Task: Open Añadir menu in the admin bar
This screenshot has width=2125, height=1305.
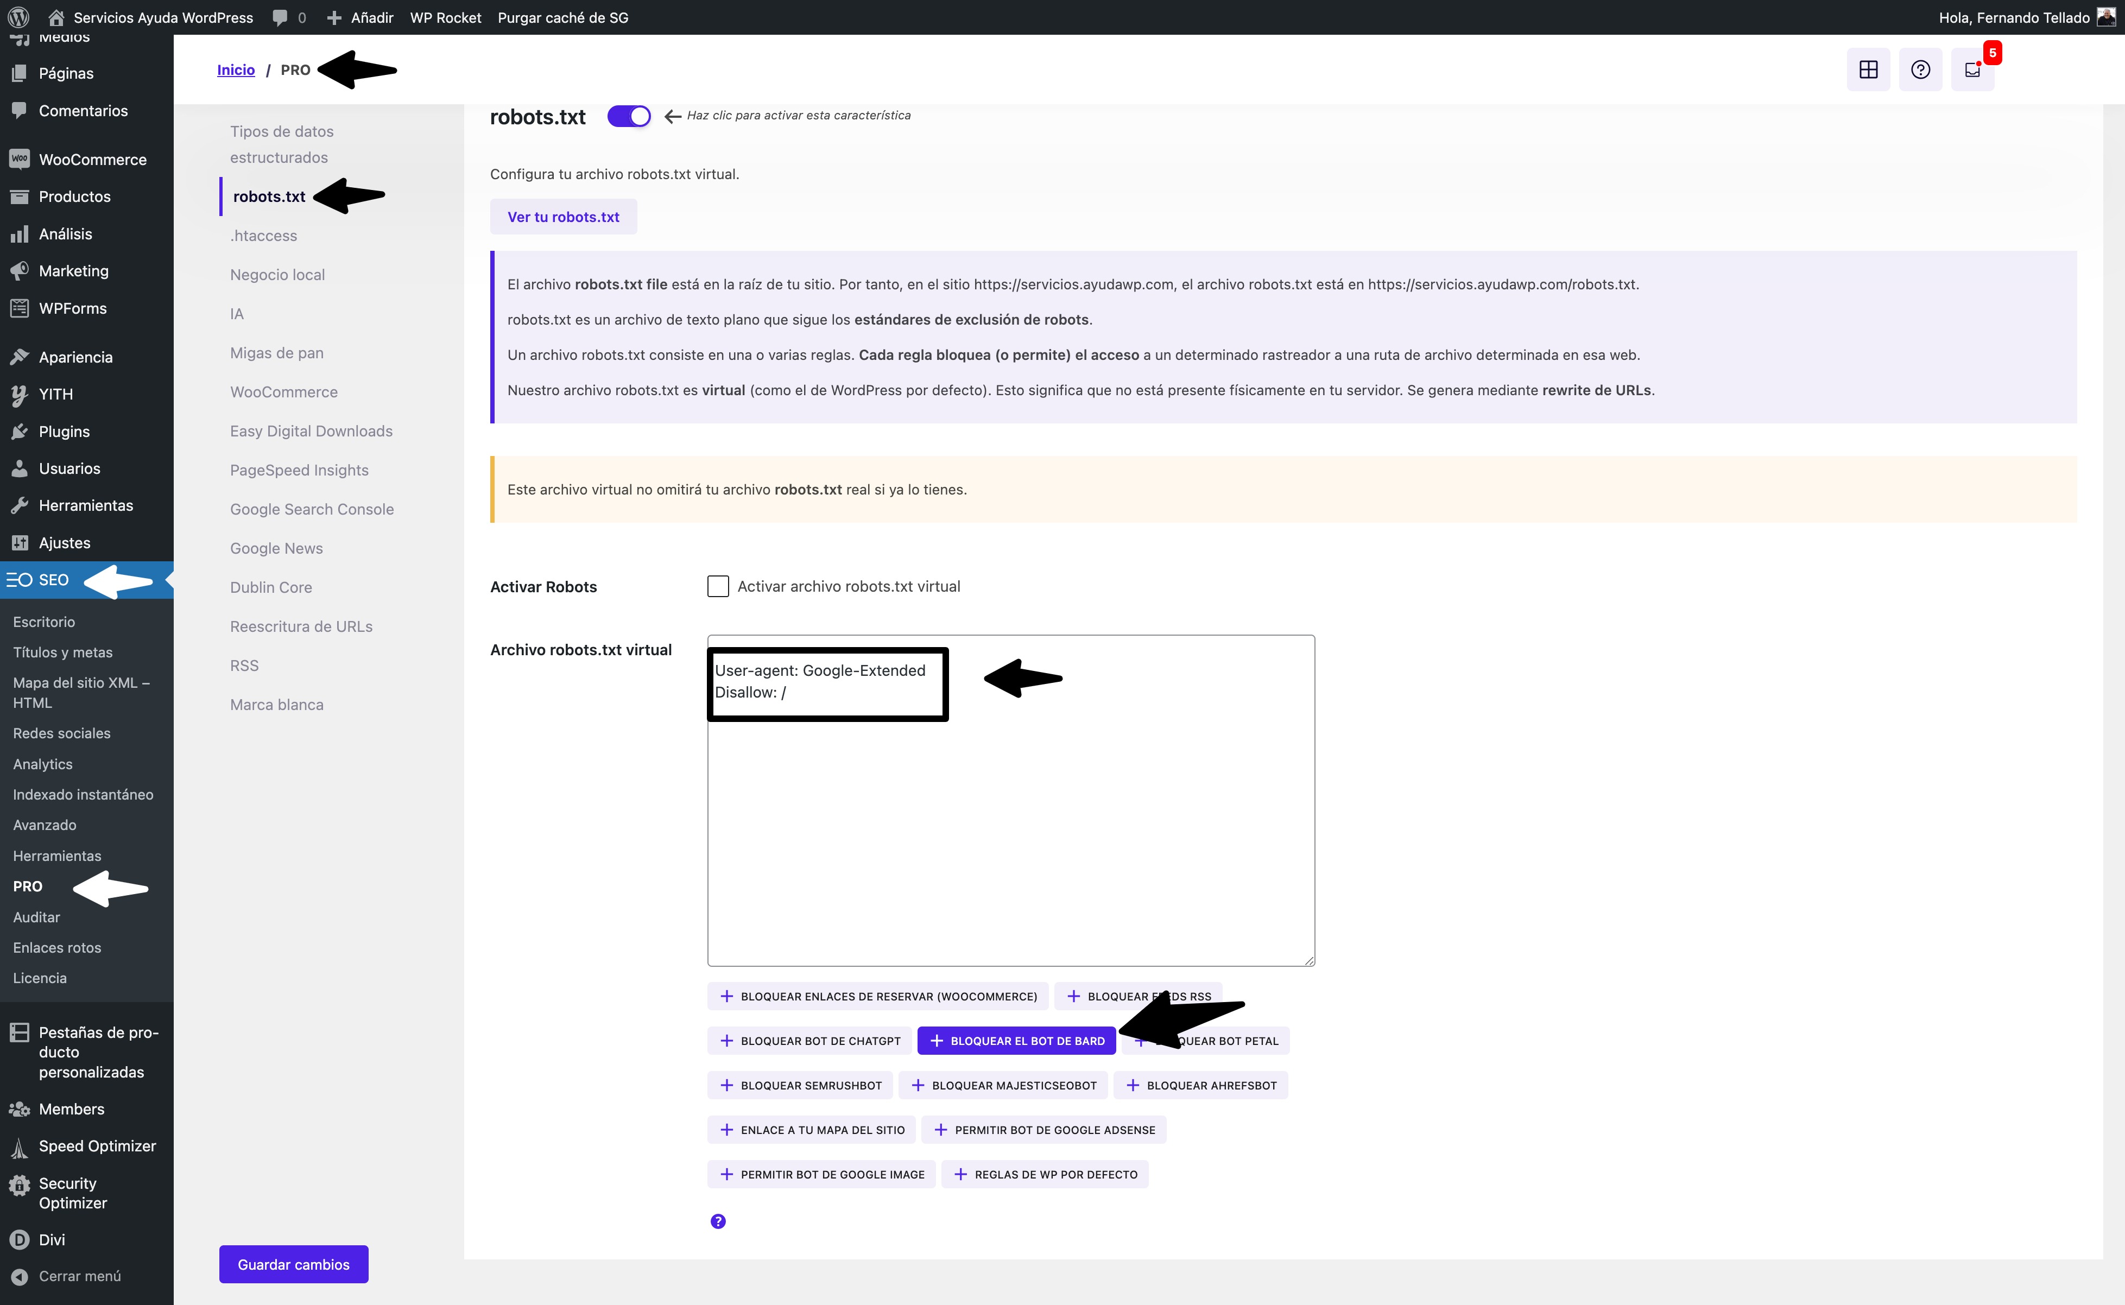Action: pyautogui.click(x=360, y=17)
